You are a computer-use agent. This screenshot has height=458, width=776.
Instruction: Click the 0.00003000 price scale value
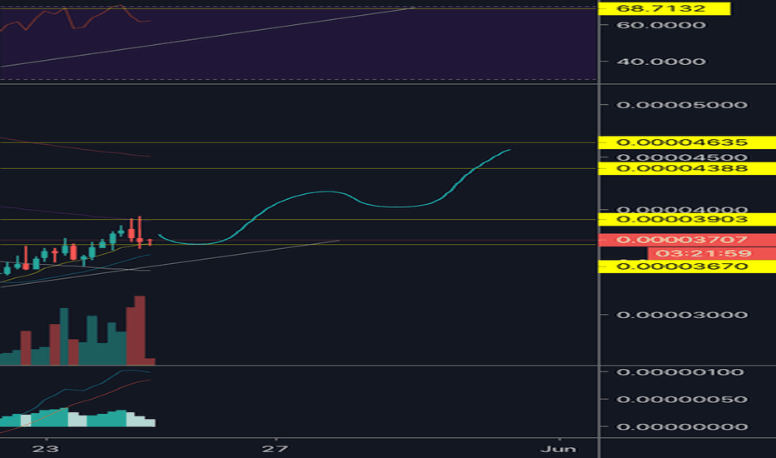(681, 315)
